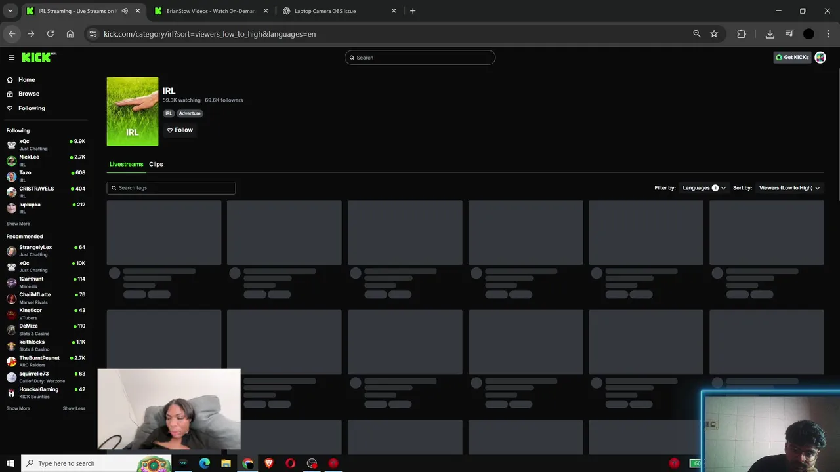Collapse Recommended list with Show Less
The height and width of the screenshot is (472, 840).
74,408
